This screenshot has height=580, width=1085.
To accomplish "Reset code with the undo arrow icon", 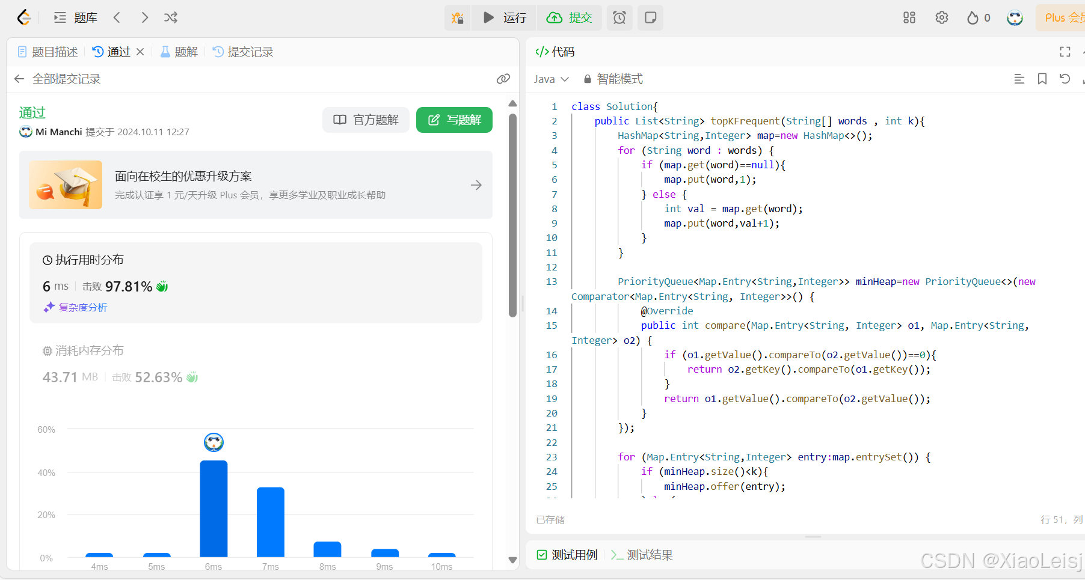I will pyautogui.click(x=1065, y=79).
